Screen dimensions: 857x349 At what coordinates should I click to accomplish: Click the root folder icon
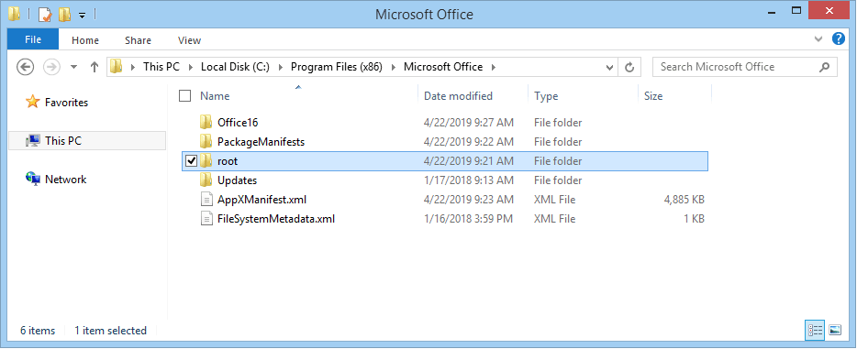pyautogui.click(x=206, y=161)
